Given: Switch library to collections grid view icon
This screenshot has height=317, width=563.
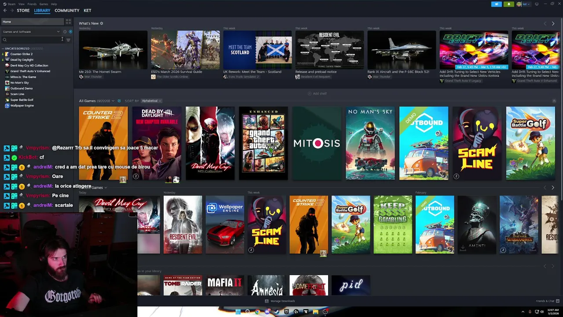Looking at the screenshot, I should pyautogui.click(x=68, y=22).
